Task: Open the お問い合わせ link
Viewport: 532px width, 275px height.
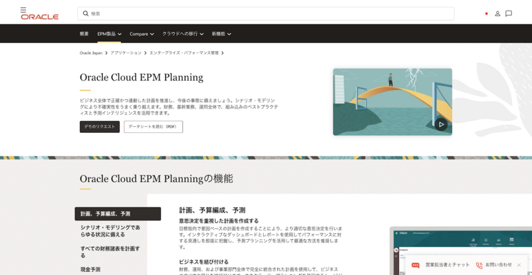Action: (x=498, y=265)
